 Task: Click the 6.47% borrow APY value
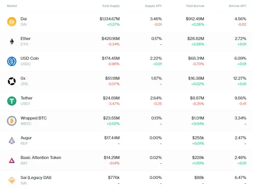[240, 177]
